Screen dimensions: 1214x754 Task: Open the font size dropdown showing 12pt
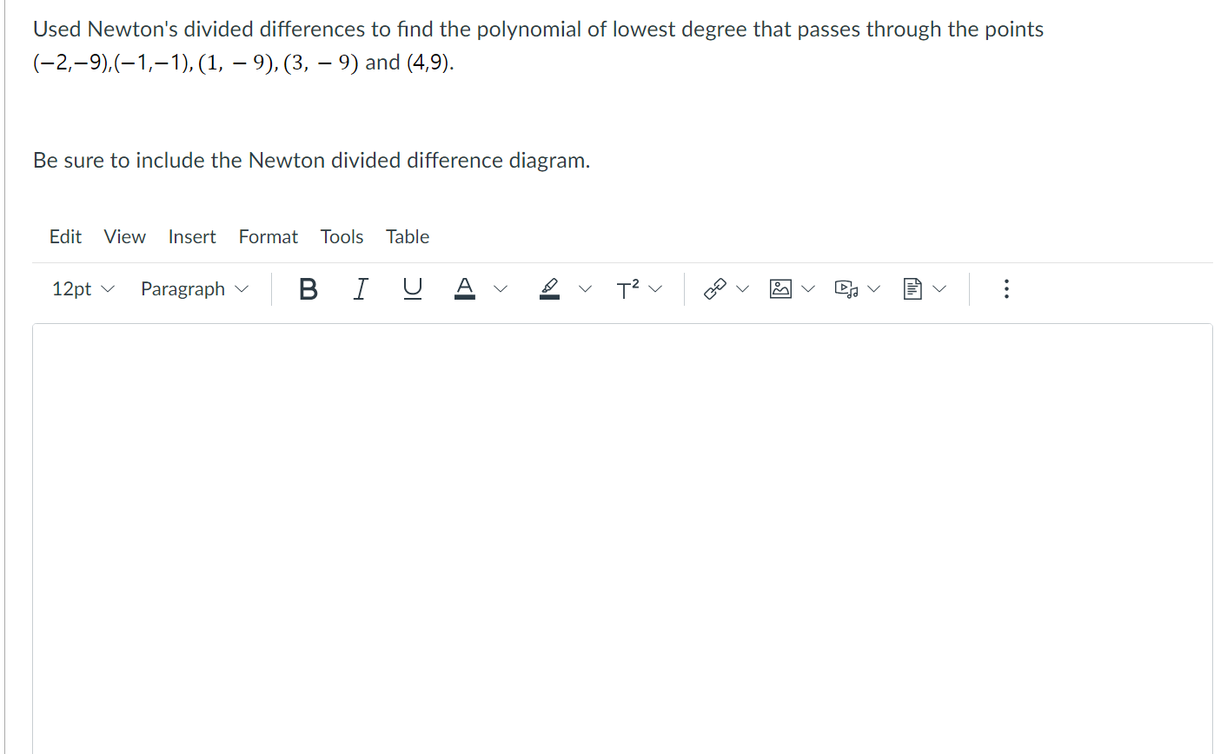83,288
